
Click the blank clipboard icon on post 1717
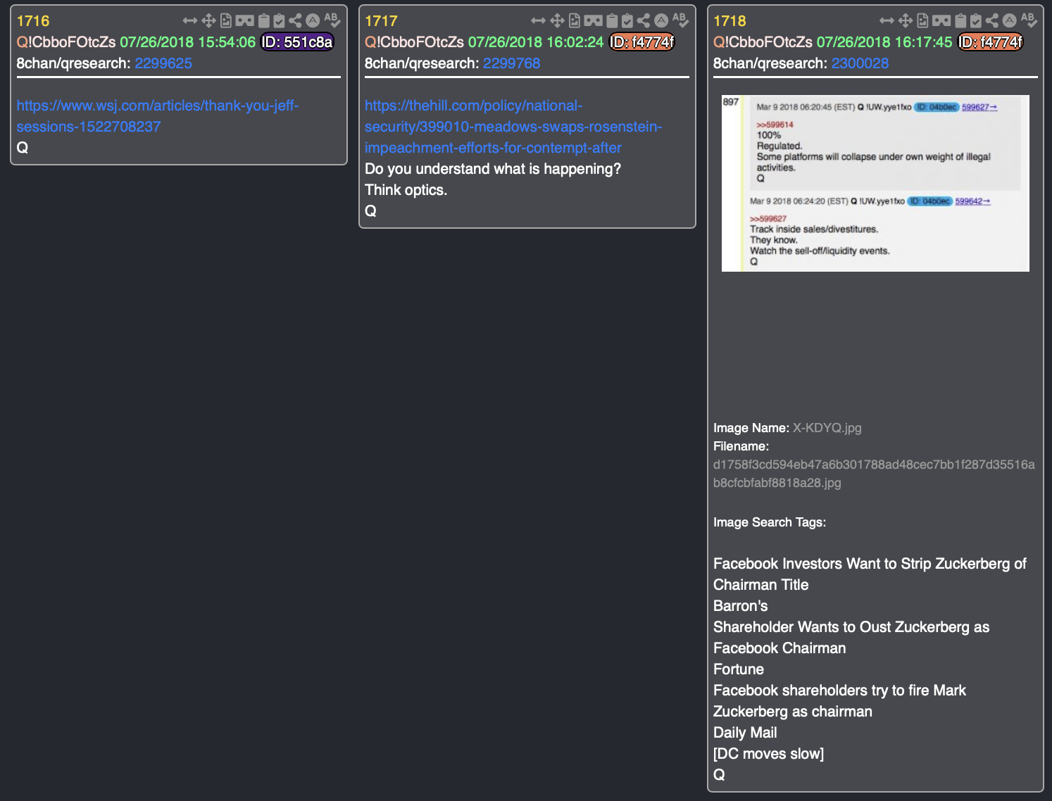pos(613,21)
